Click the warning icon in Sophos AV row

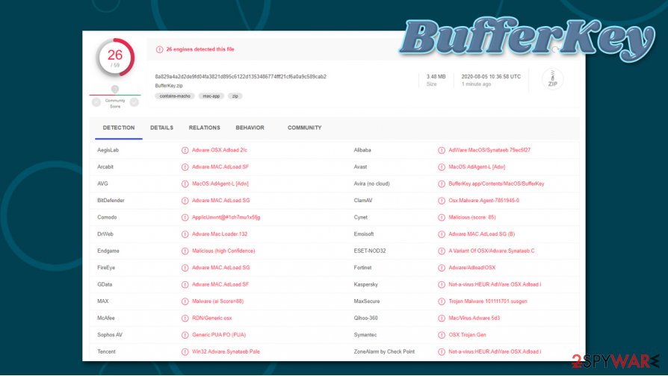(185, 335)
